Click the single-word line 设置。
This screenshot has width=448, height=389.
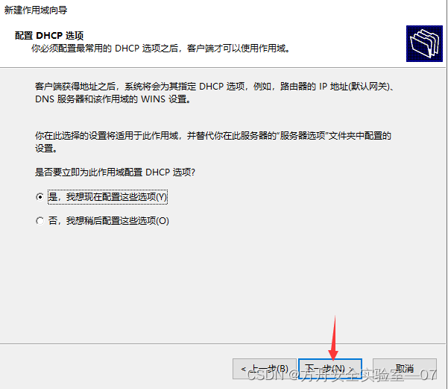point(45,149)
